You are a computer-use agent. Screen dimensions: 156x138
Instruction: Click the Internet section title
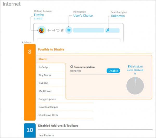click(x=12, y=4)
